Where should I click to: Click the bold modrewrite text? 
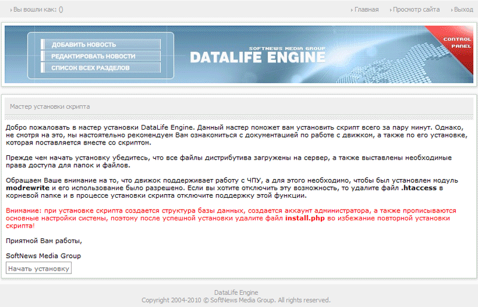tap(27, 188)
